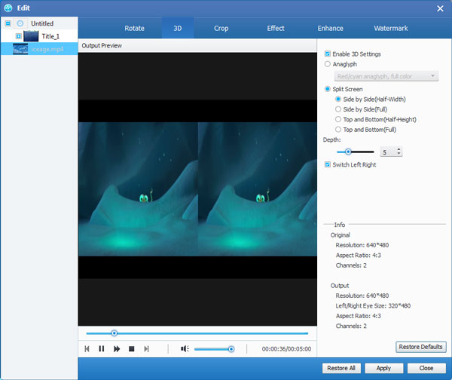Image resolution: width=452 pixels, height=380 pixels.
Task: Jump to previous frame in playback controls
Action: click(x=87, y=349)
